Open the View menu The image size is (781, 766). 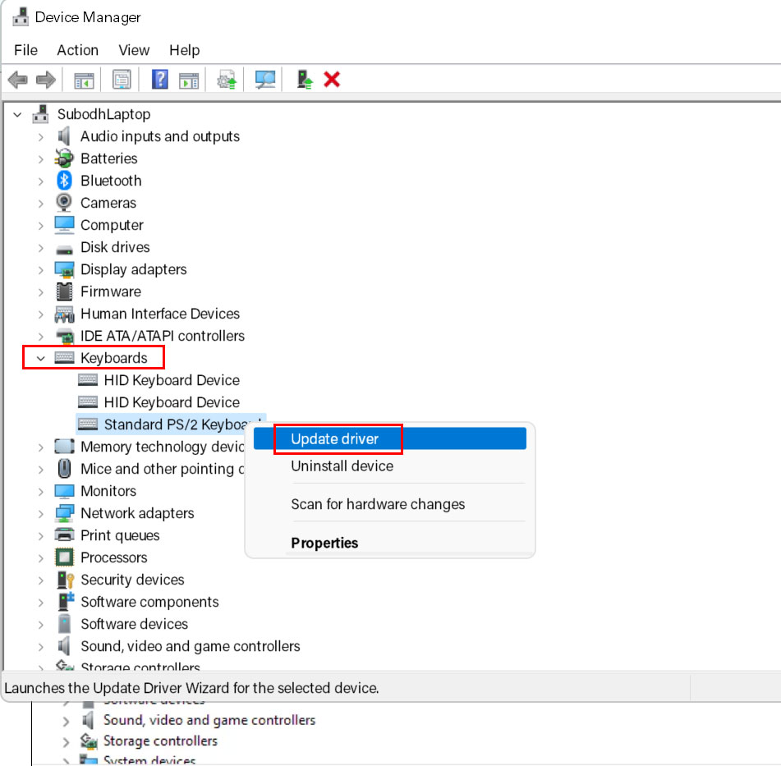tap(133, 50)
